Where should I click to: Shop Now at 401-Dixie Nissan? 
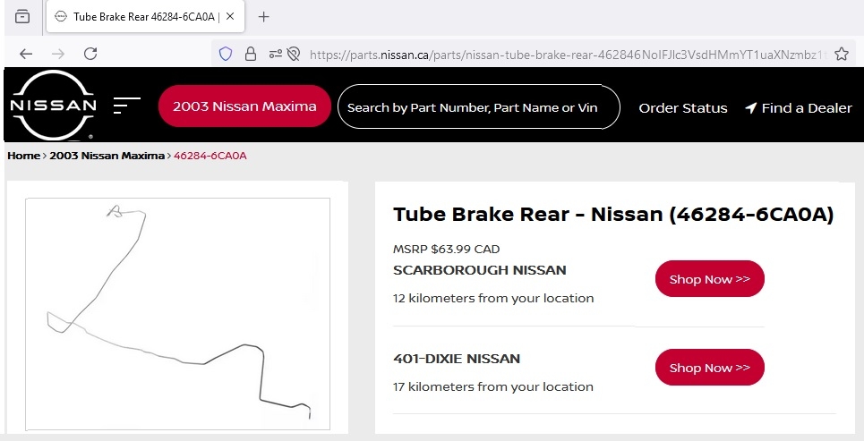pyautogui.click(x=710, y=368)
